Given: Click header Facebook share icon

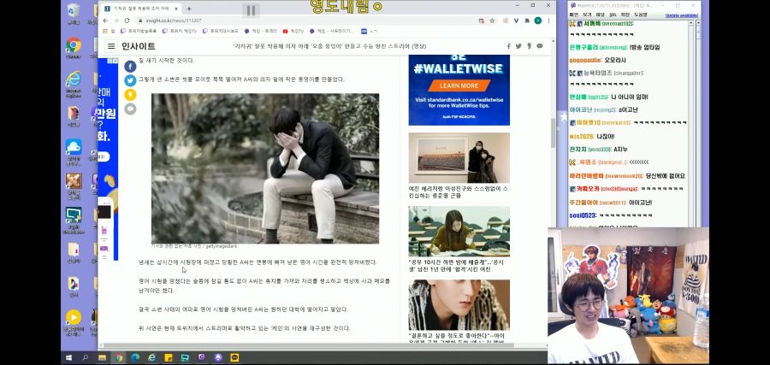Looking at the screenshot, I should [x=509, y=46].
